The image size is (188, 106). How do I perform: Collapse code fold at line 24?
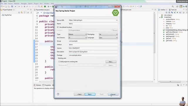click(38, 67)
